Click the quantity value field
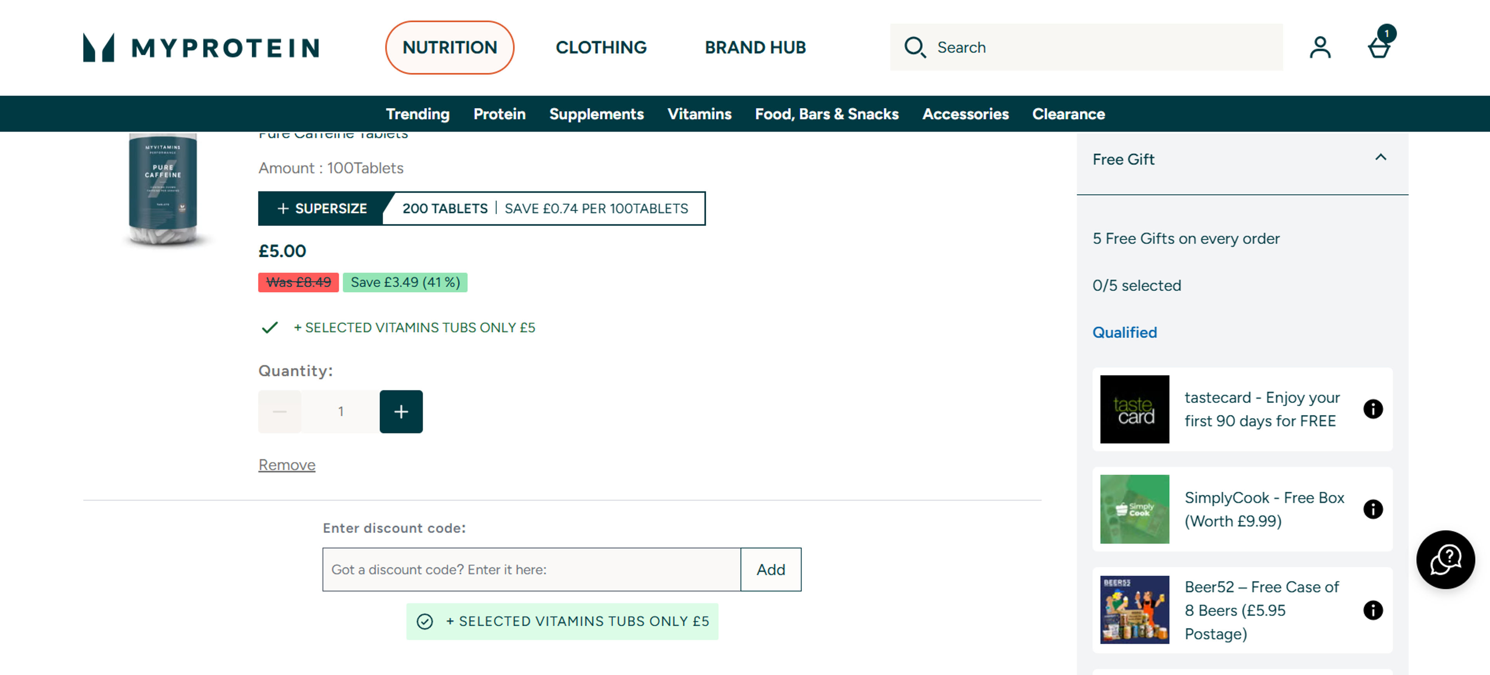 341,411
